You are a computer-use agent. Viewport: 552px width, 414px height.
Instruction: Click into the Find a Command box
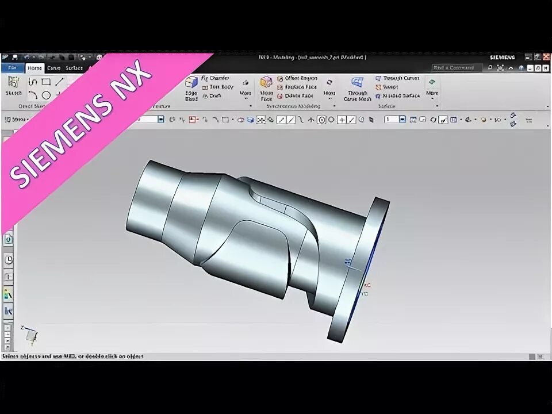pyautogui.click(x=456, y=68)
